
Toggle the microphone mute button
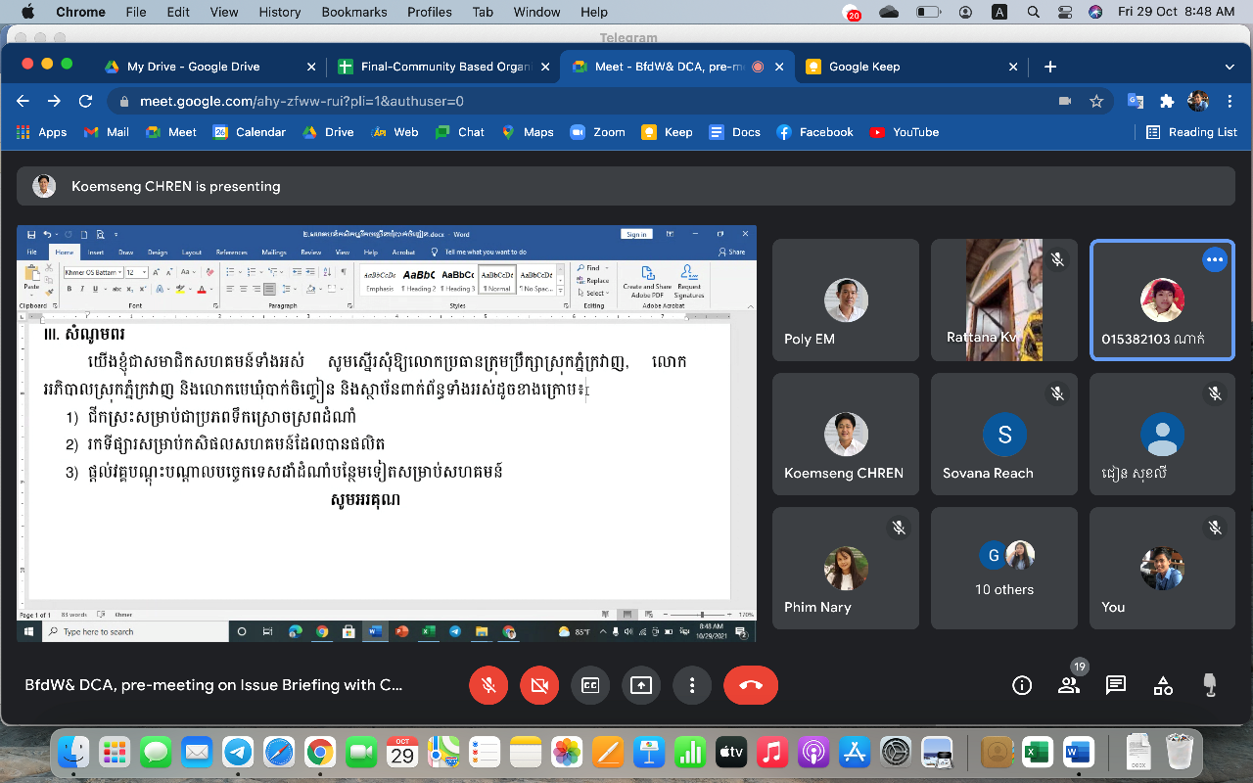click(488, 685)
